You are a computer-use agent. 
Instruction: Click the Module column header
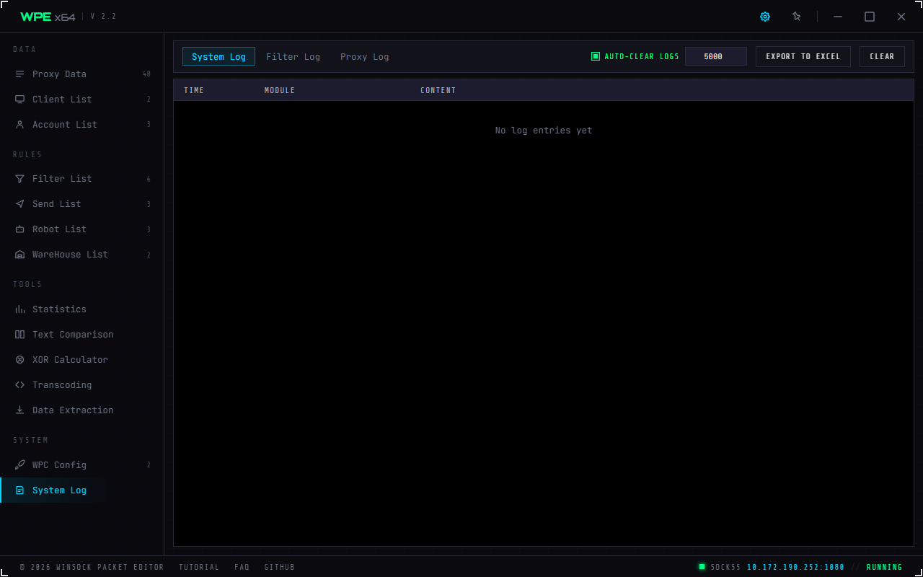coord(280,90)
